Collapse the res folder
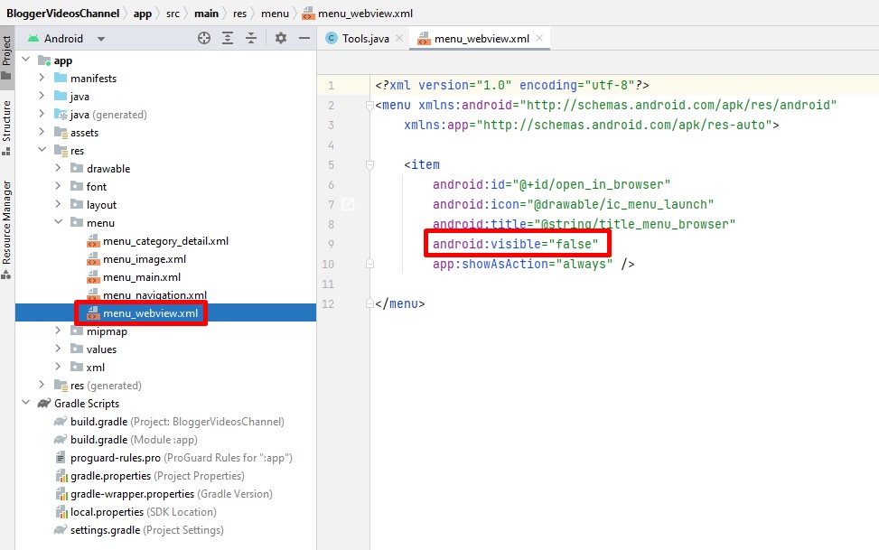This screenshot has width=879, height=550. click(x=42, y=150)
